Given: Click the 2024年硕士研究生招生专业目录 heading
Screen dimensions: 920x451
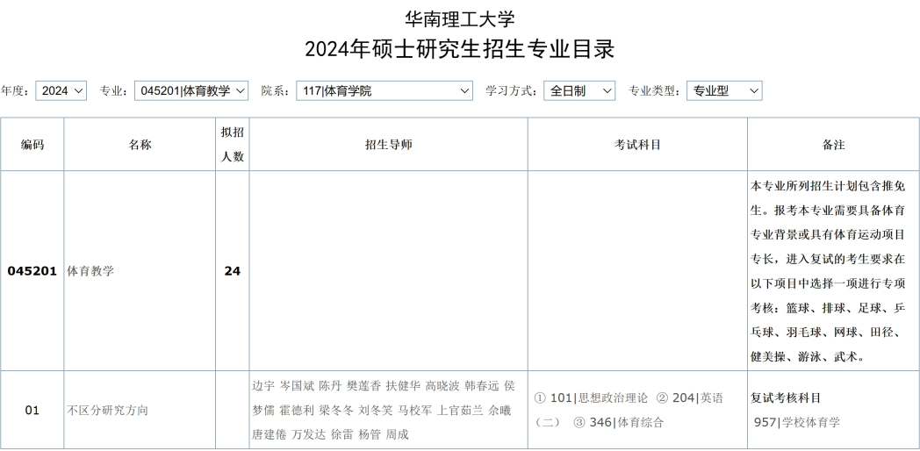Looking at the screenshot, I should tap(460, 48).
